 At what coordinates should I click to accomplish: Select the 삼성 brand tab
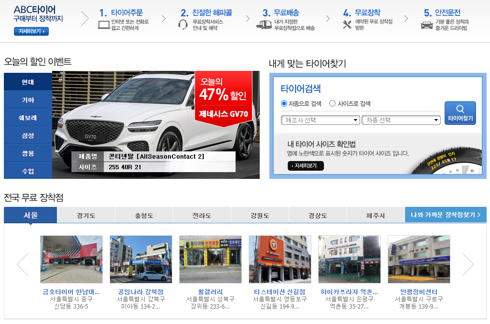tap(28, 135)
